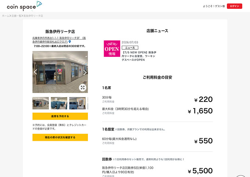The image size is (250, 177).
Task: Click the 30分毎 row label
Action: (107, 97)
